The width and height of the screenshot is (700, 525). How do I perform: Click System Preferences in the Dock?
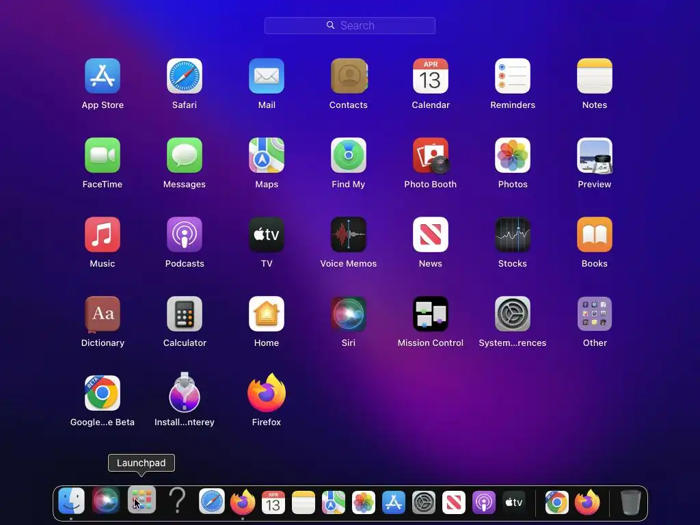(x=424, y=502)
